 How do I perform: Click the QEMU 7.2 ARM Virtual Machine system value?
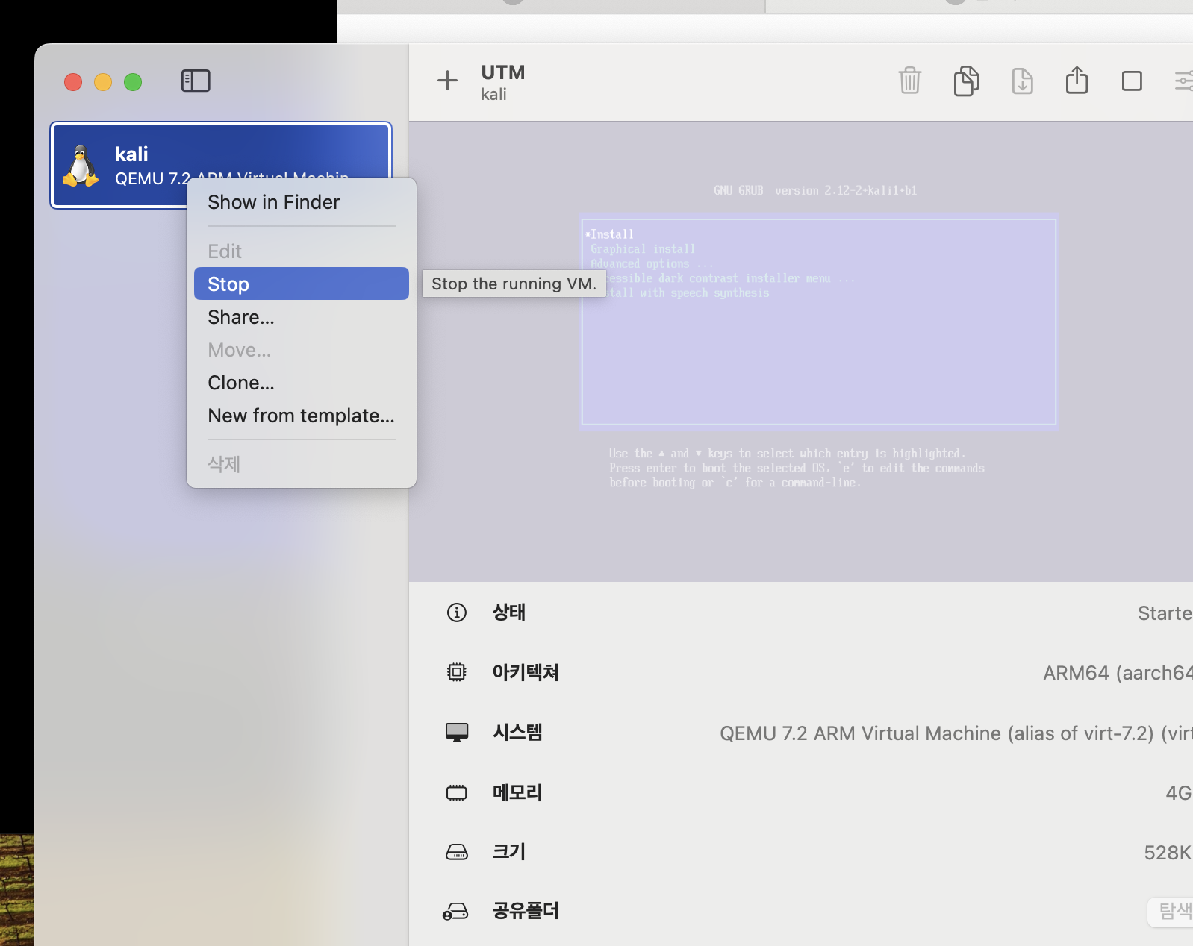click(956, 733)
